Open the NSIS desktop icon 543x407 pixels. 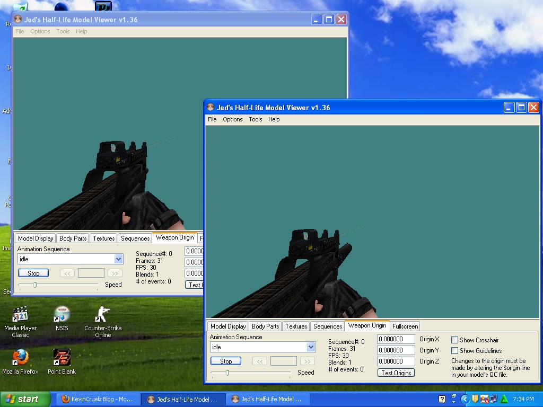coord(62,318)
